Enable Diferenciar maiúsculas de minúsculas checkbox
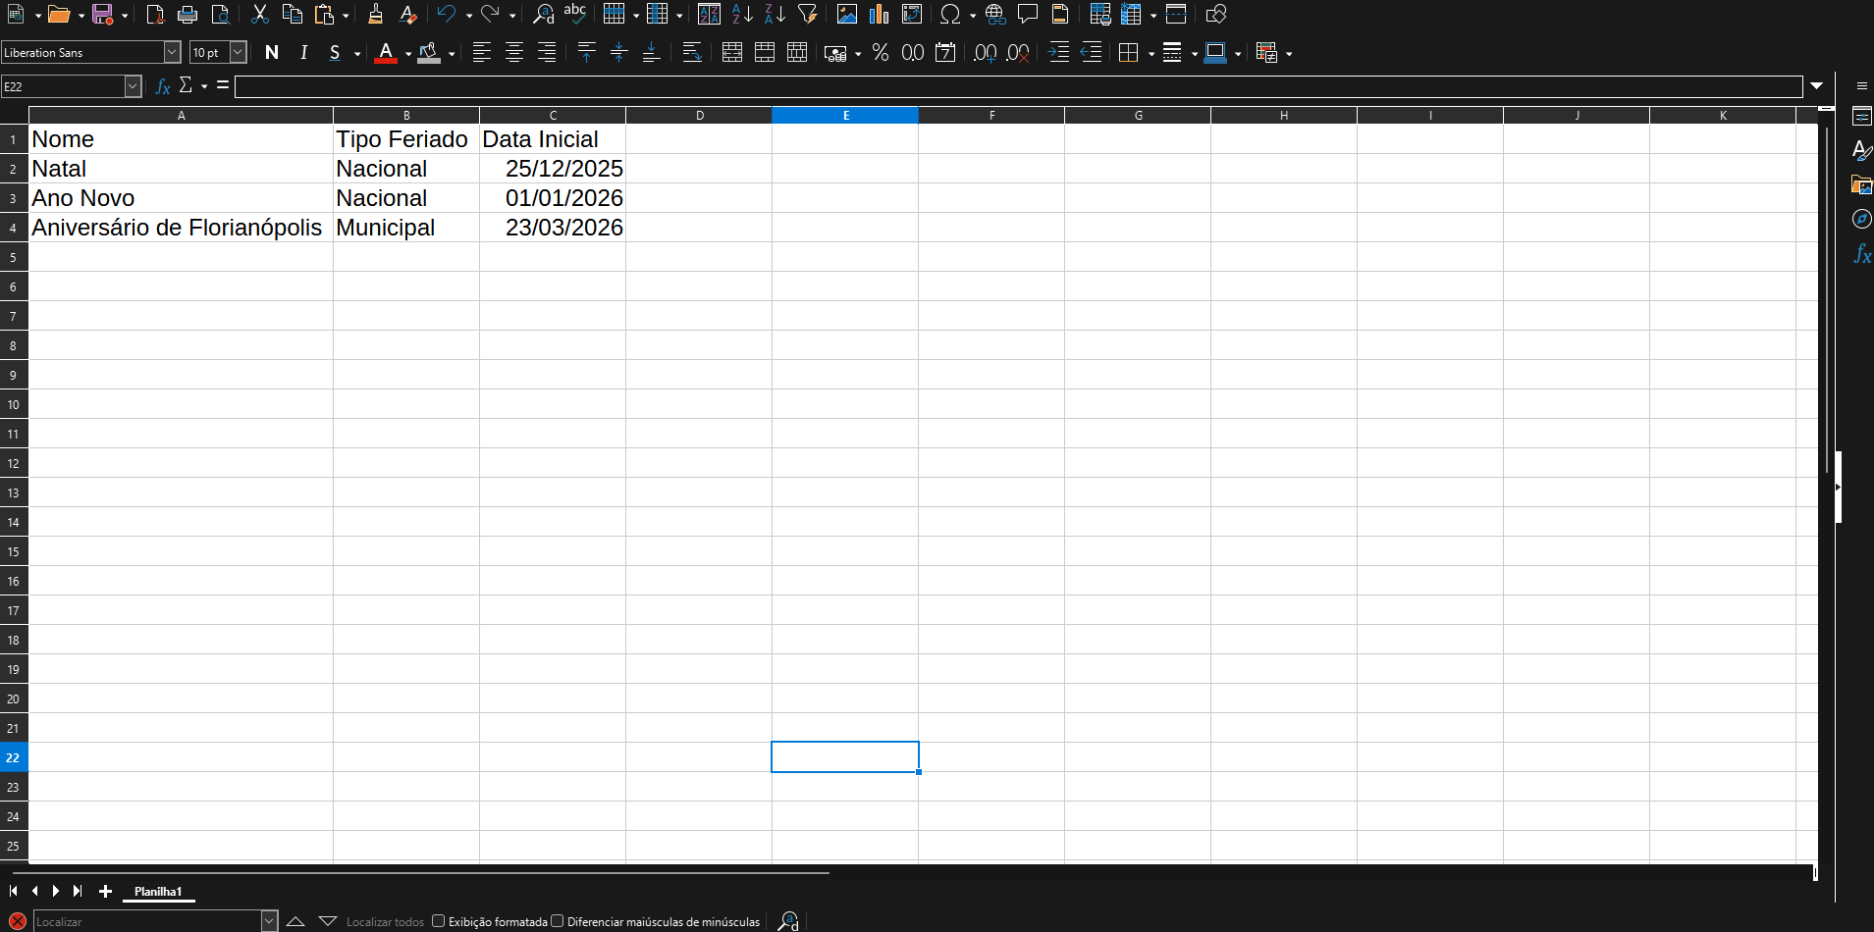This screenshot has width=1874, height=932. click(558, 921)
